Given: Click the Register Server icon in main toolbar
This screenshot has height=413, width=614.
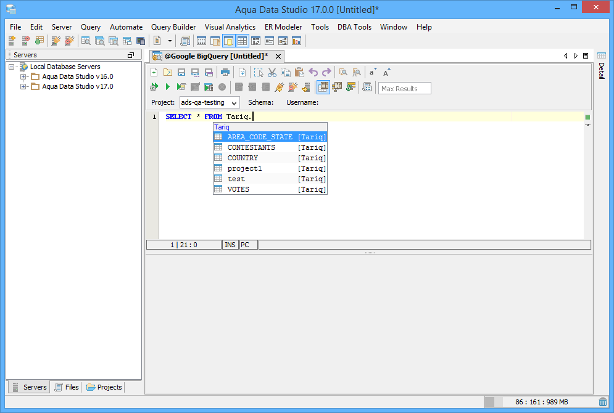Looking at the screenshot, I should [x=12, y=41].
